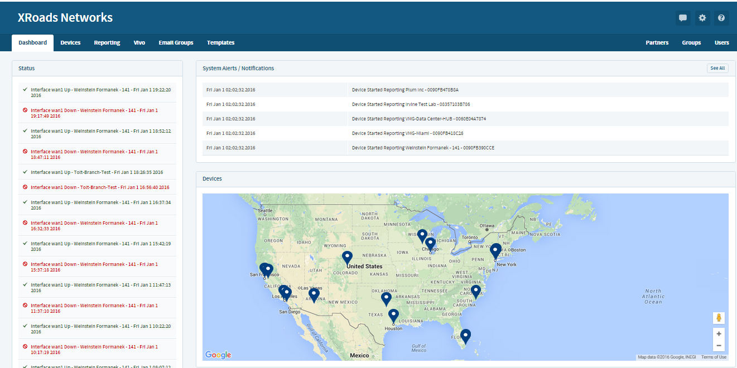Click alert 'Device Started Reporting Weinstein Formanek - 141'

click(465, 148)
